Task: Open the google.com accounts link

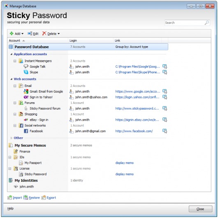Action: tap(138, 91)
